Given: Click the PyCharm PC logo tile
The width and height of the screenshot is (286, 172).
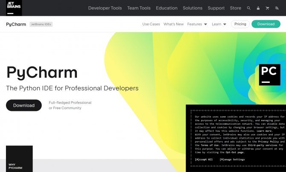Looking at the screenshot, I should pos(270,75).
